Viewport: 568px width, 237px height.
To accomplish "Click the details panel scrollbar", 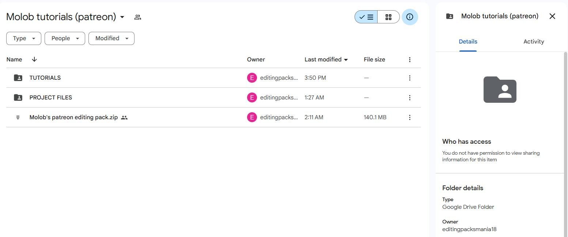I will [x=566, y=144].
